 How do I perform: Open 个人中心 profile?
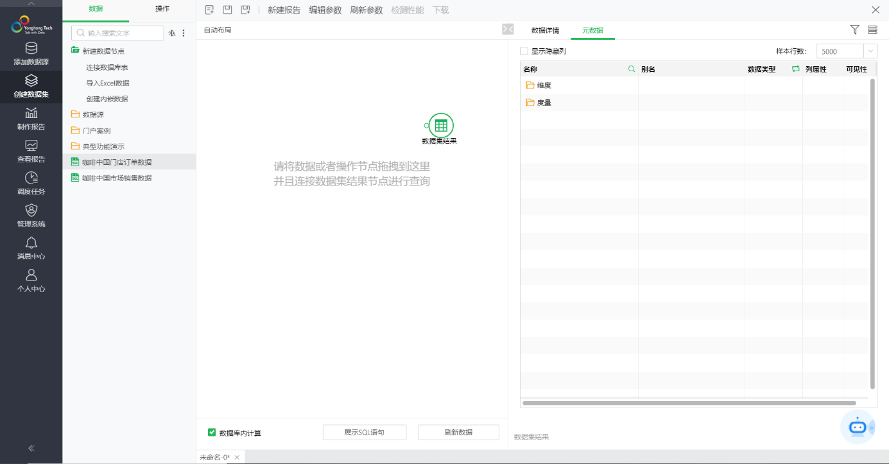click(31, 281)
